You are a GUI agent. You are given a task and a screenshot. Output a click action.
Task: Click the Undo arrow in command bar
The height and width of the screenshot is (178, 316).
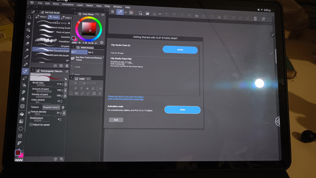coord(167,14)
